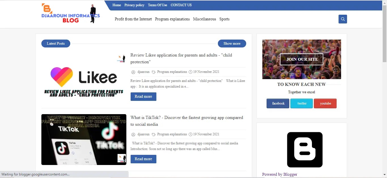Click Read more under TikTok post
Screen dimensions: 387x178
coord(143,159)
